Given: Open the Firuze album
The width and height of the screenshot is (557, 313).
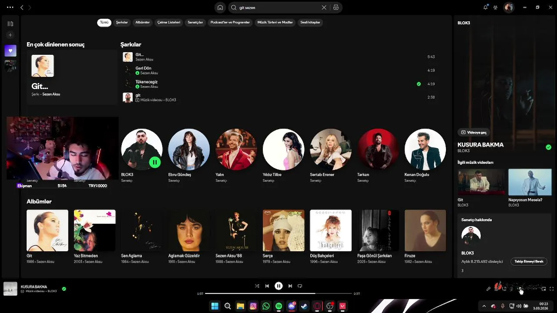Looking at the screenshot, I should pos(425,236).
